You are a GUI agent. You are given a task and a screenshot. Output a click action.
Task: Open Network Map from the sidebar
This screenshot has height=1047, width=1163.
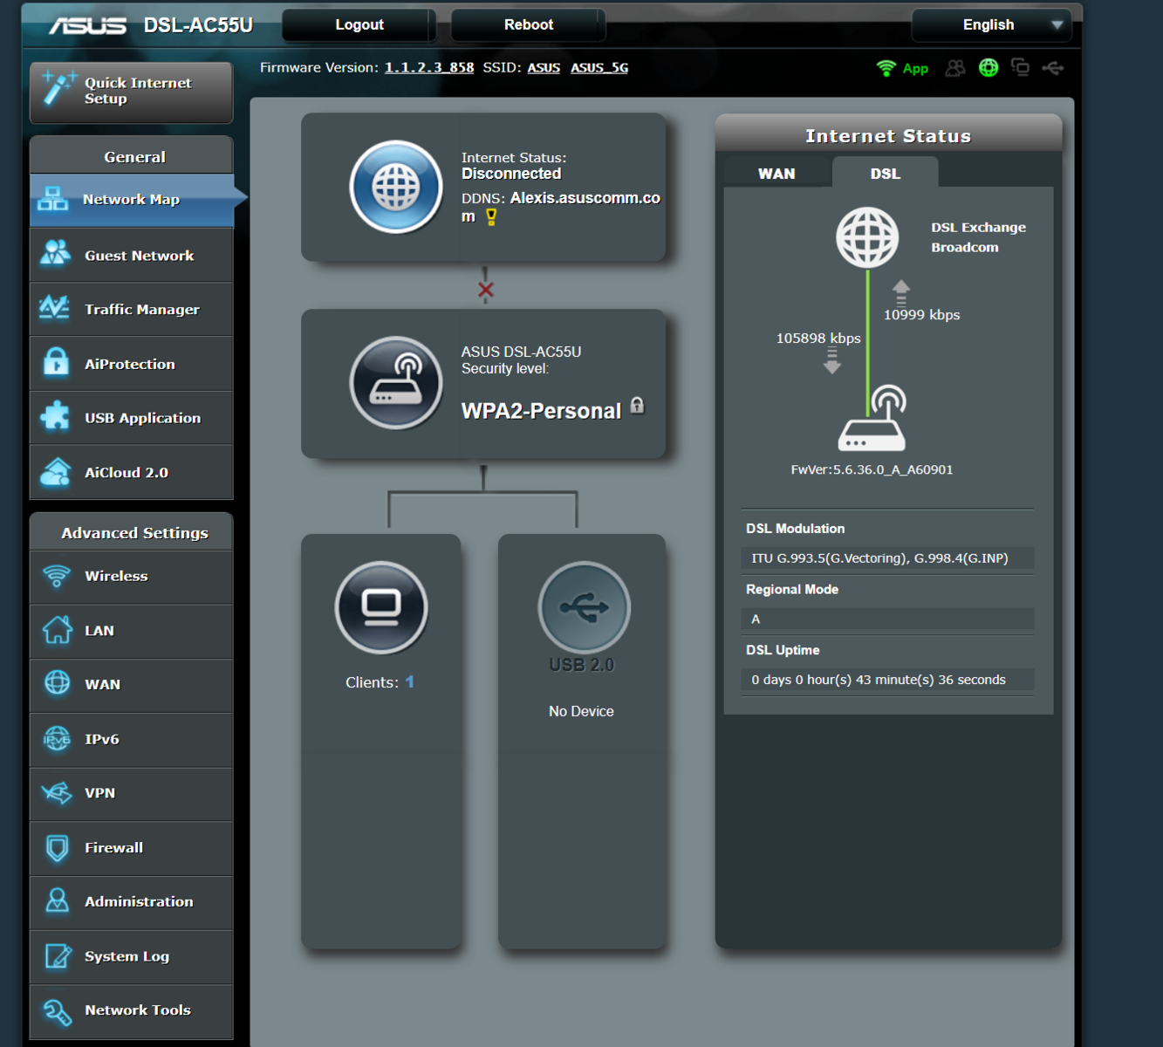pos(132,200)
